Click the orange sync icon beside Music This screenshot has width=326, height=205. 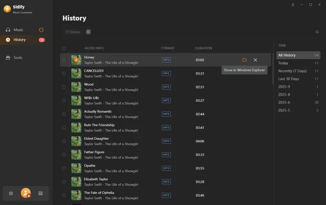click(41, 30)
